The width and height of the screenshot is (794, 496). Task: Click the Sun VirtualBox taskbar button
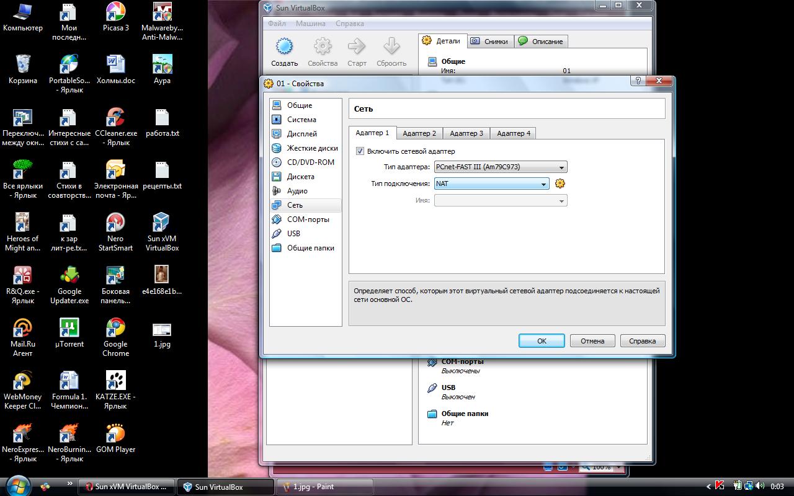225,487
